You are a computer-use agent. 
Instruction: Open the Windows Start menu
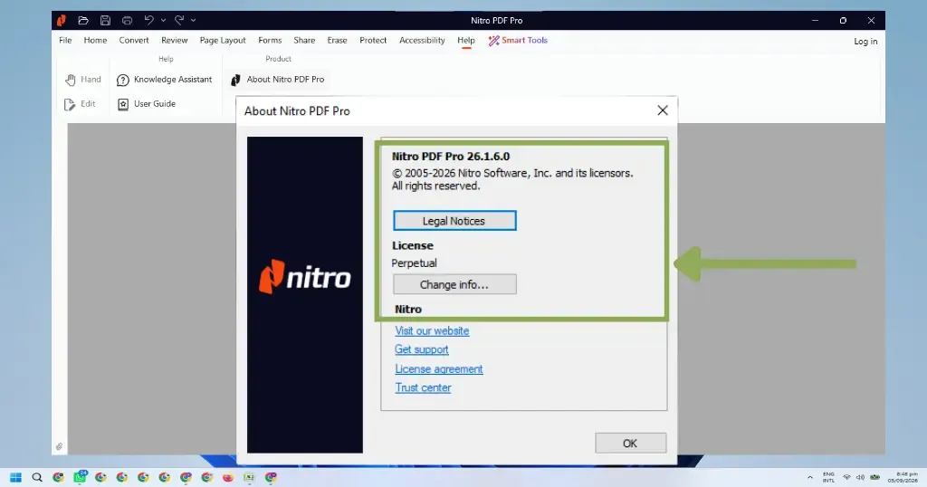(16, 478)
